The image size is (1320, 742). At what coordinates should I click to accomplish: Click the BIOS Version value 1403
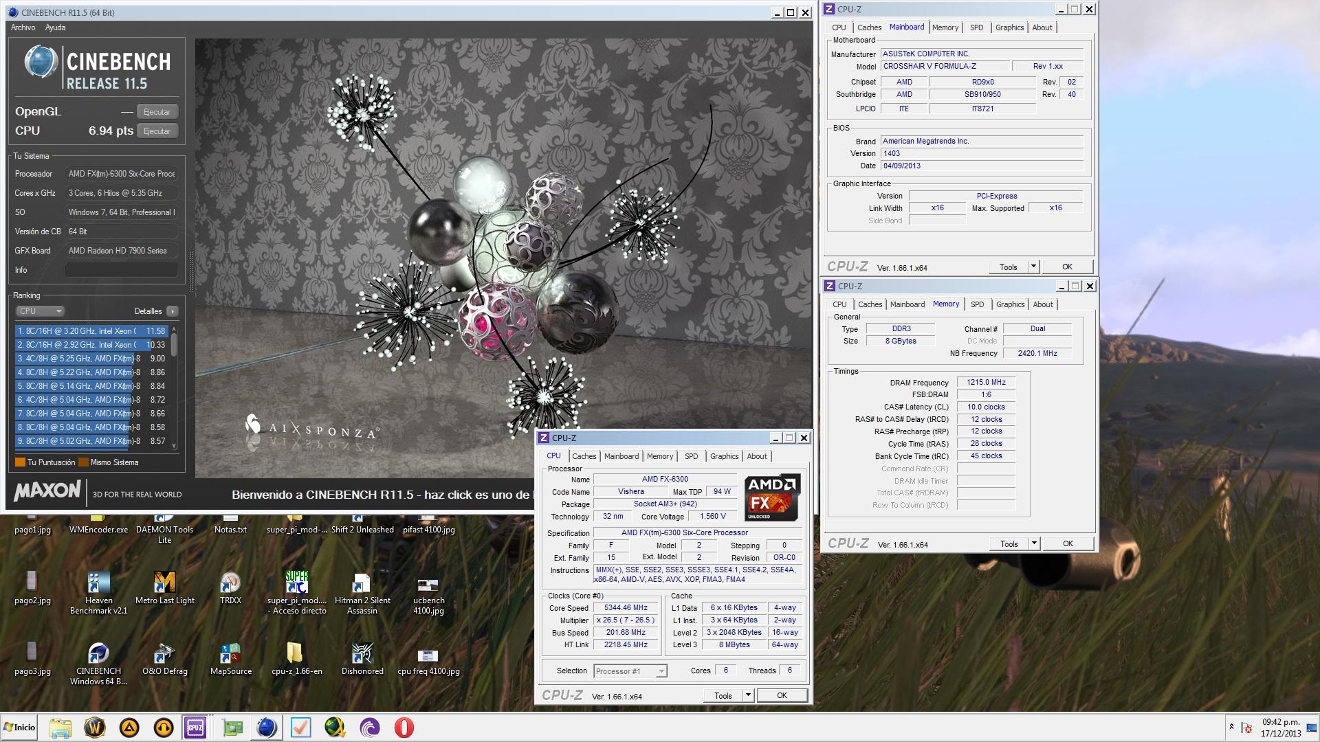[982, 154]
